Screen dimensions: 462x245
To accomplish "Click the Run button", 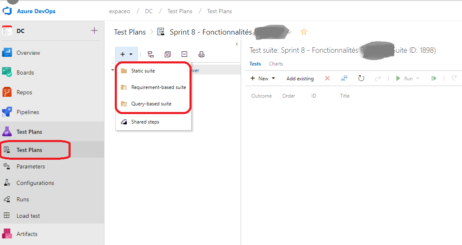I will [404, 78].
